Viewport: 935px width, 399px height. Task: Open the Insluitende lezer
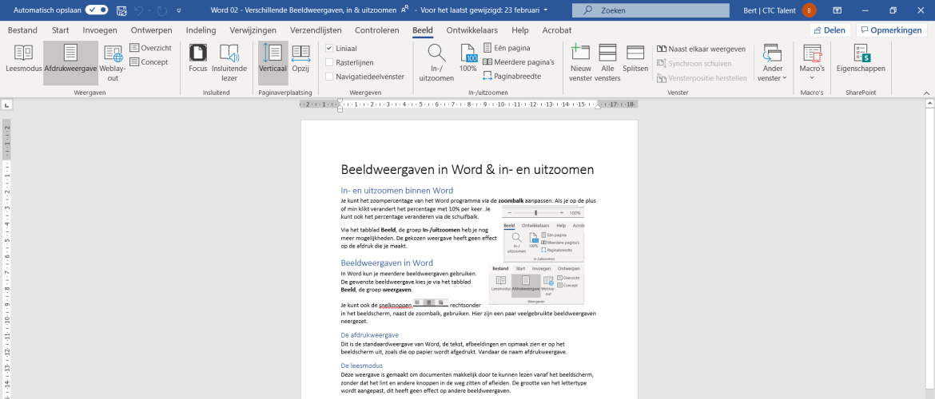(x=229, y=63)
